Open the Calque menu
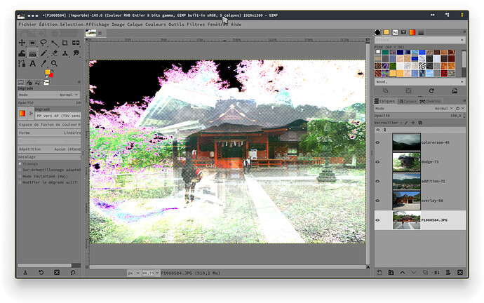This screenshot has height=303, width=484. (x=135, y=25)
